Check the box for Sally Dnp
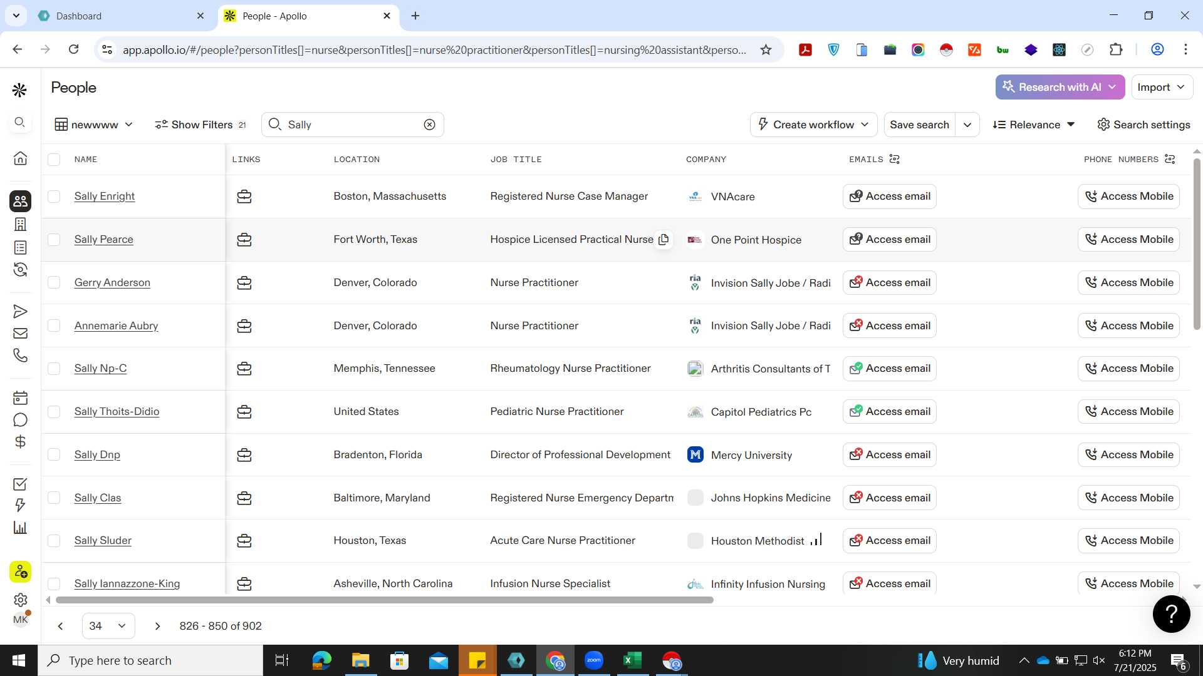1203x676 pixels. 54,454
